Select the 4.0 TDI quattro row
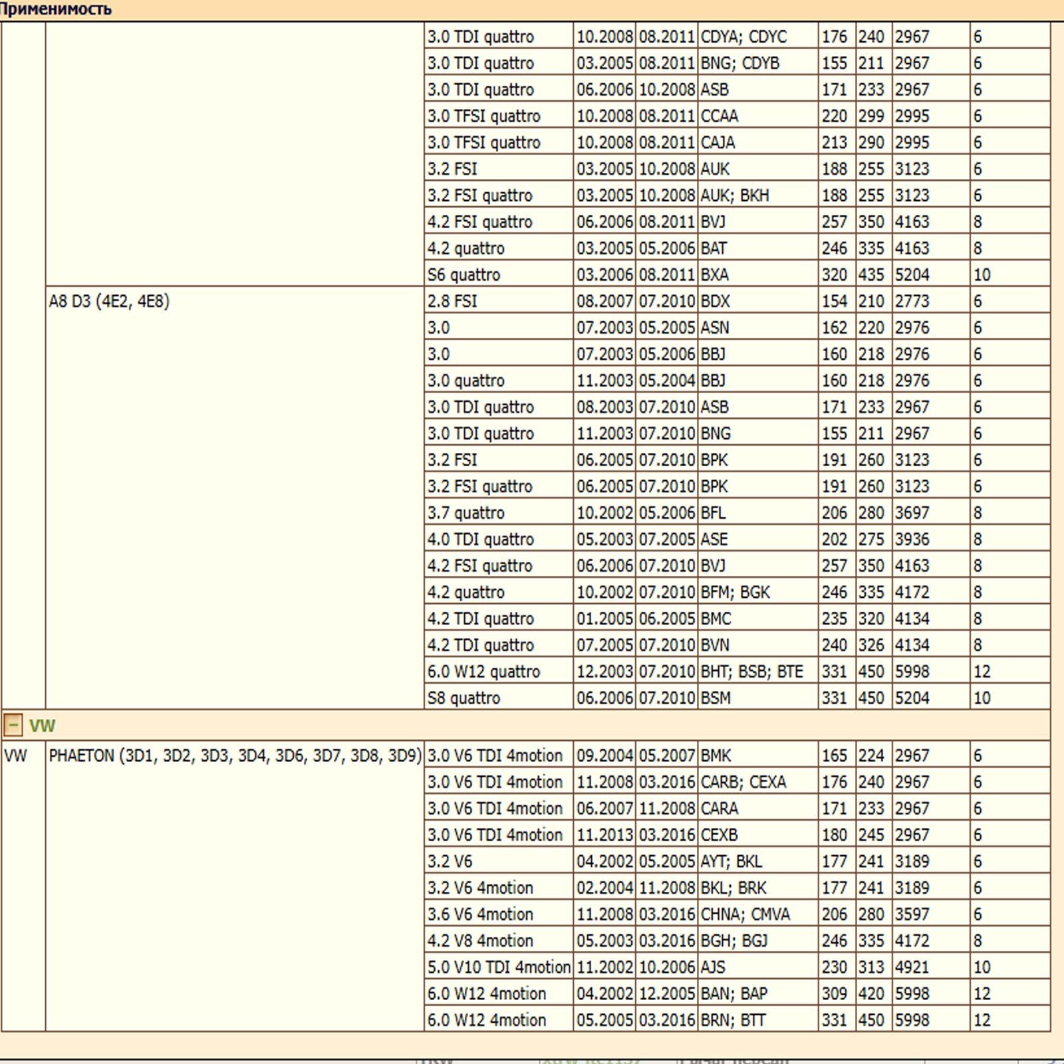The height and width of the screenshot is (1064, 1064). coord(737,539)
